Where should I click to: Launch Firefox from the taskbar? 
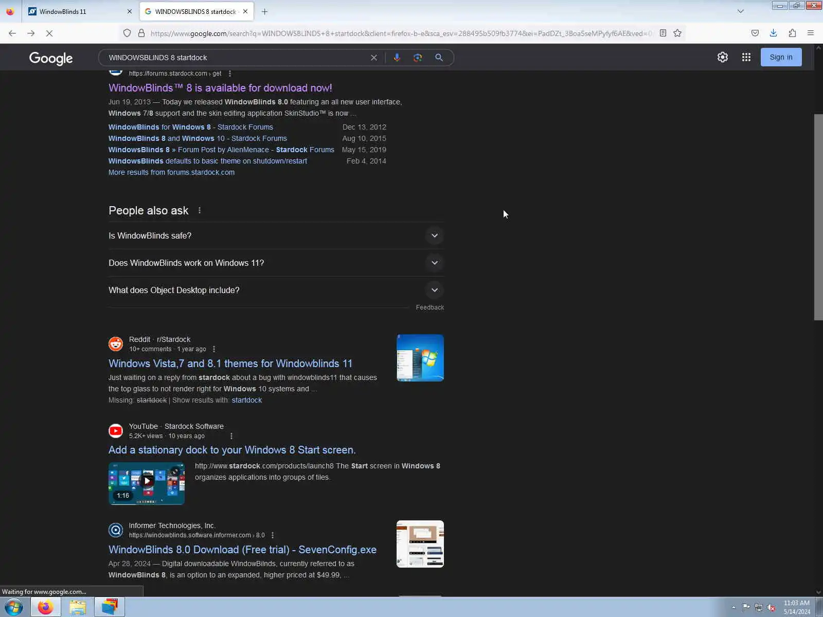[x=46, y=607]
